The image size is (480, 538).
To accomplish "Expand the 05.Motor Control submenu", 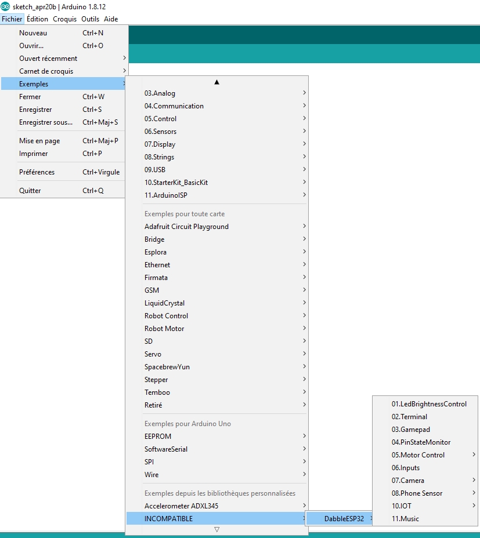I will click(418, 455).
